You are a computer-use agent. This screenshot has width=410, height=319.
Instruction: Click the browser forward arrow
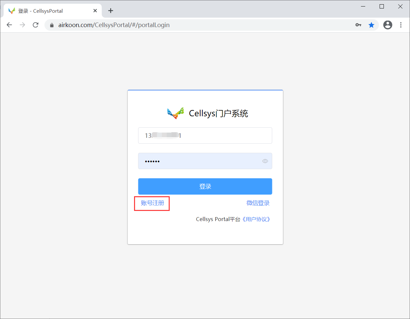(23, 25)
